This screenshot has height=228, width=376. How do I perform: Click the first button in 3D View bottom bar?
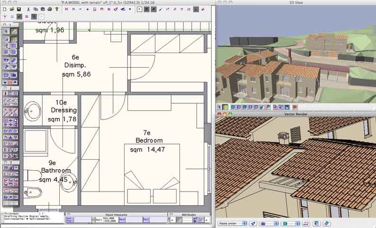(x=219, y=108)
